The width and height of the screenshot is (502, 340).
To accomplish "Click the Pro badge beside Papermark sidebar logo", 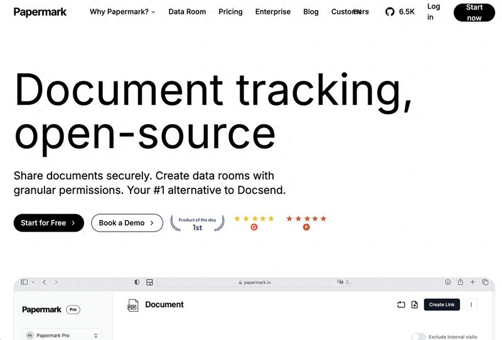I will coord(73,310).
